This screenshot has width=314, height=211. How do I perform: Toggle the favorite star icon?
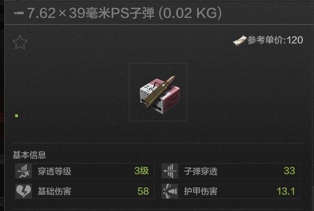[20, 43]
